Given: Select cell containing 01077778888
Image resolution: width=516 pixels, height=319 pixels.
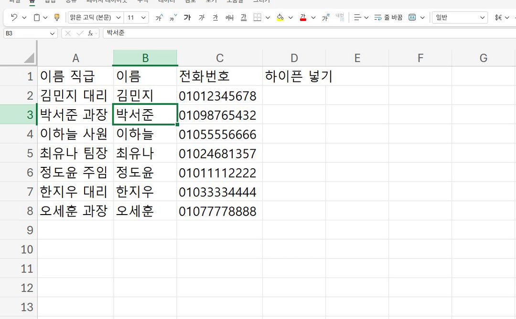Looking at the screenshot, I should click(219, 211).
